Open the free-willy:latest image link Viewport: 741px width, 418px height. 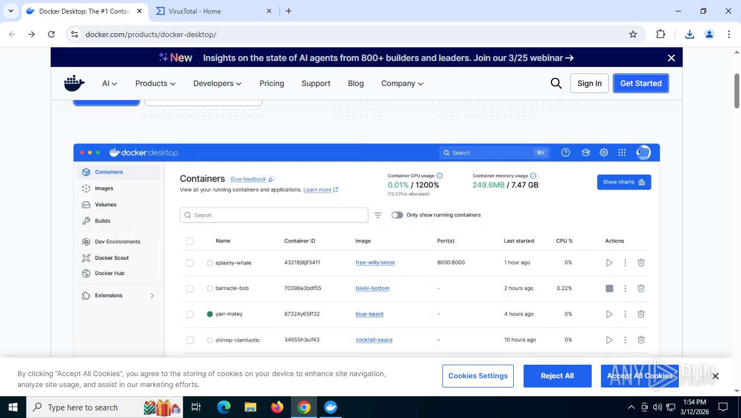click(375, 262)
